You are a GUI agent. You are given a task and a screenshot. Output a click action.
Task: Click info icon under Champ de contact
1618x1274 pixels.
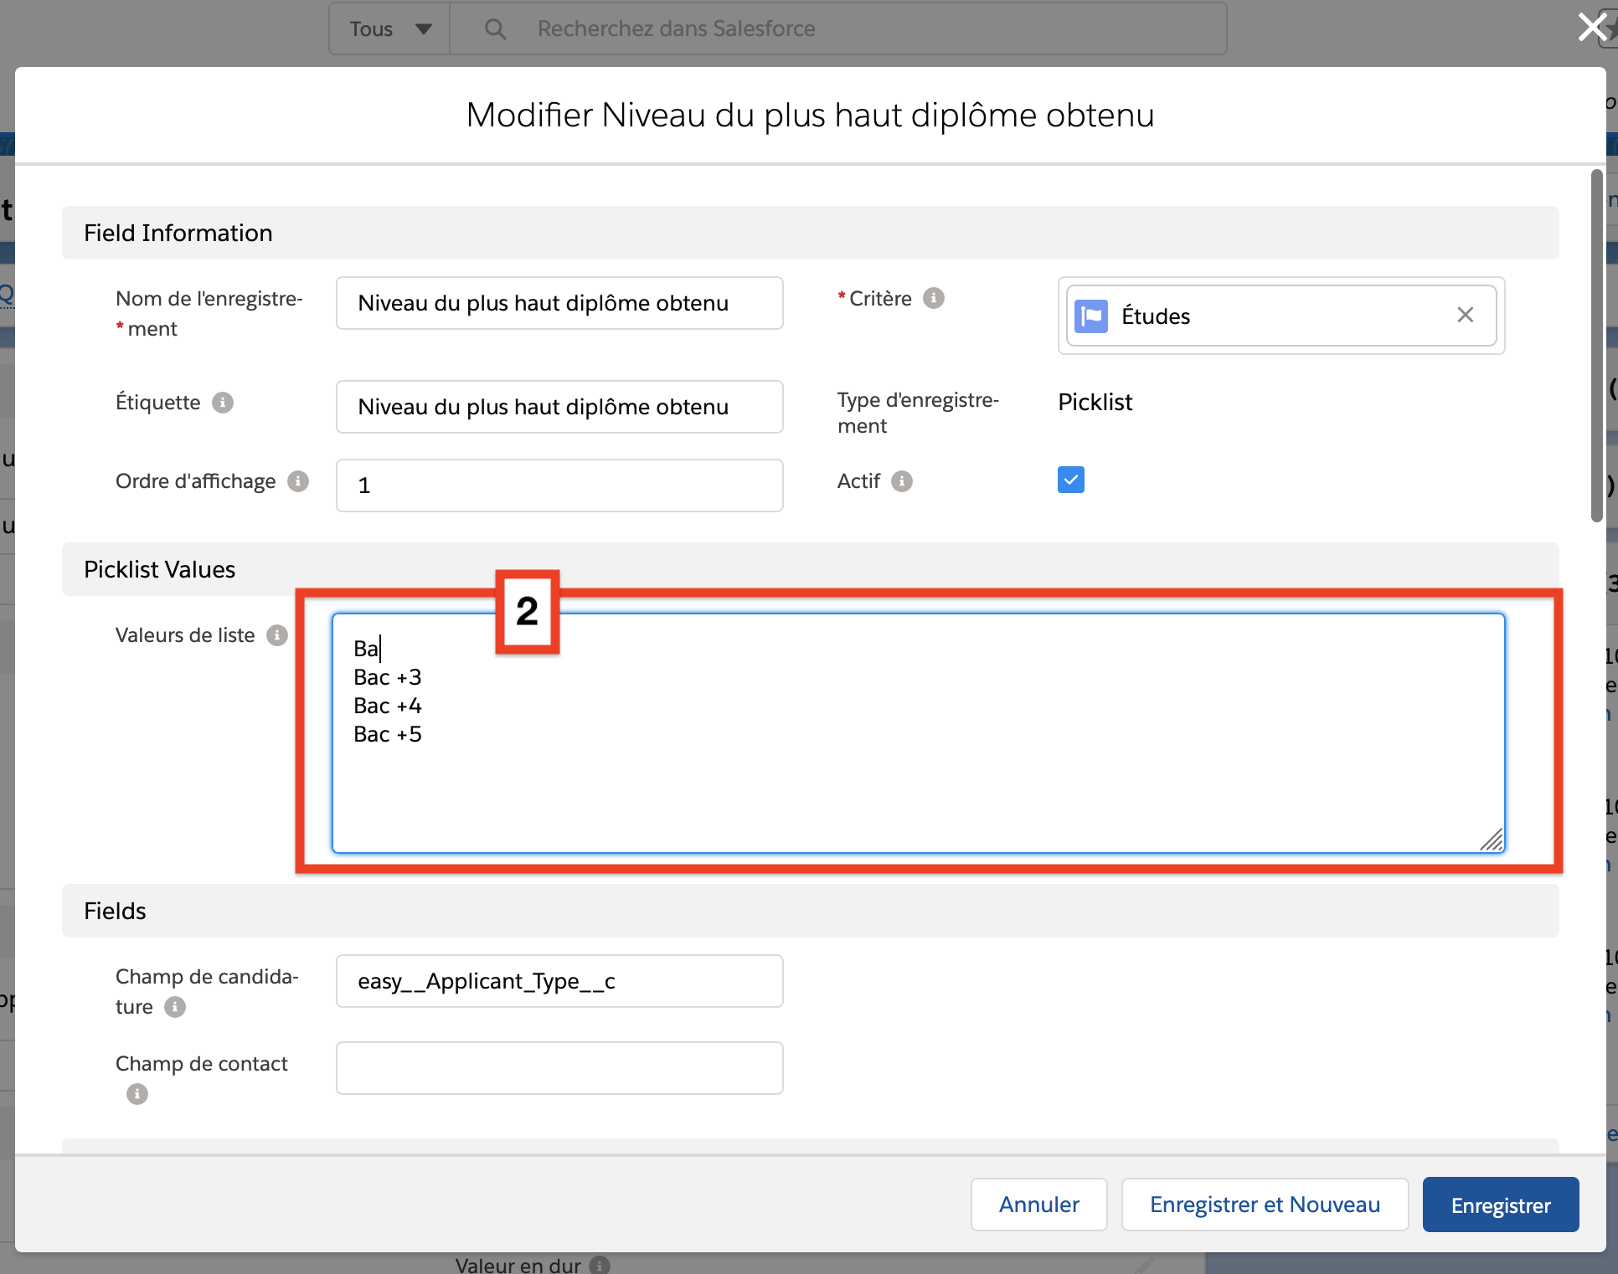click(x=137, y=1094)
